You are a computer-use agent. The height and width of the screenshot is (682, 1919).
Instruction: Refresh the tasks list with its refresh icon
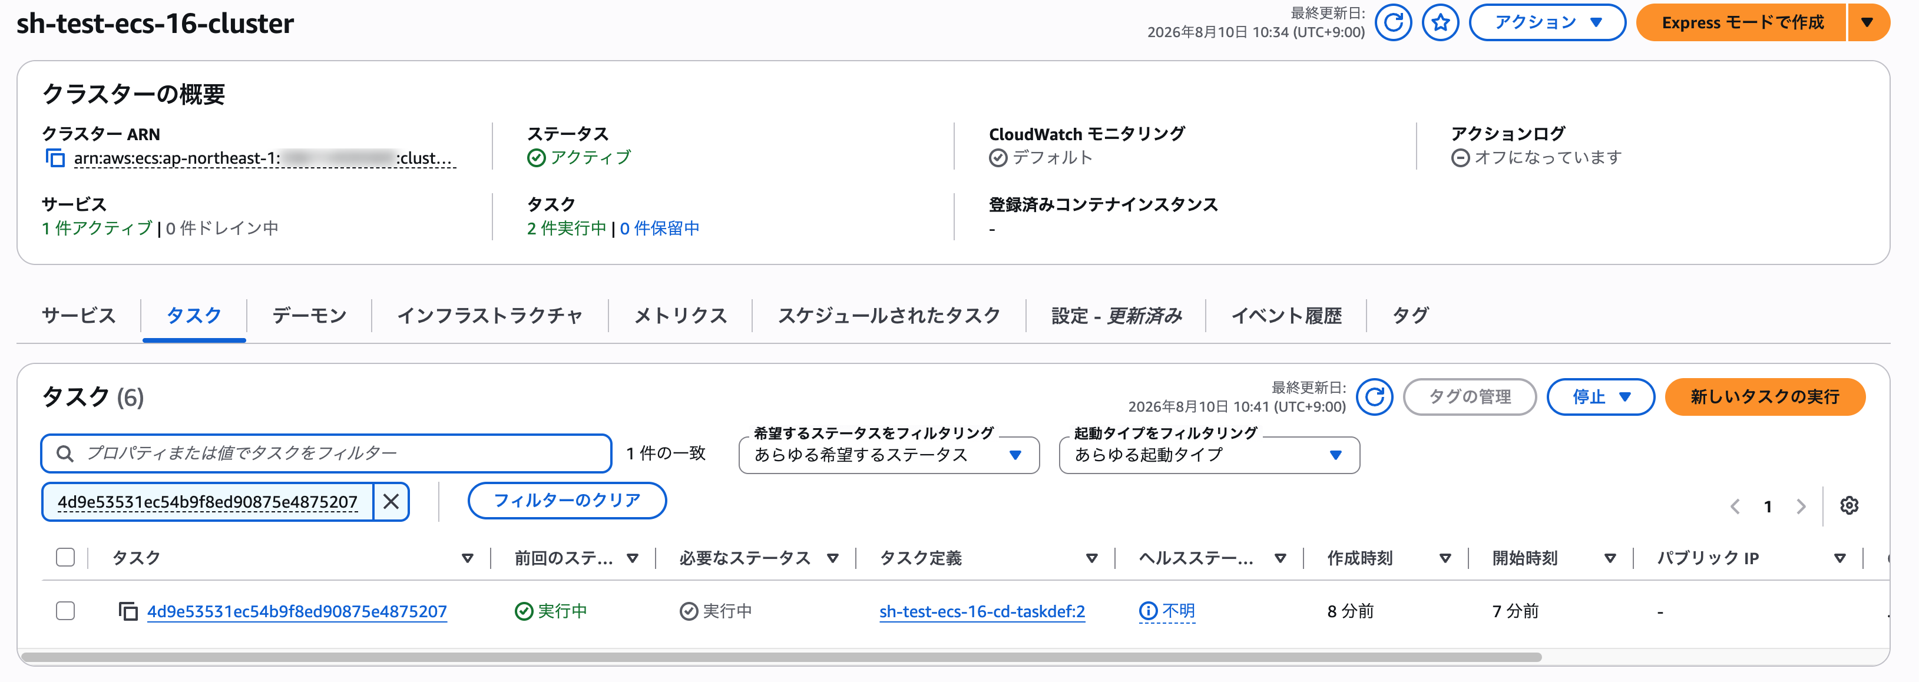1374,397
